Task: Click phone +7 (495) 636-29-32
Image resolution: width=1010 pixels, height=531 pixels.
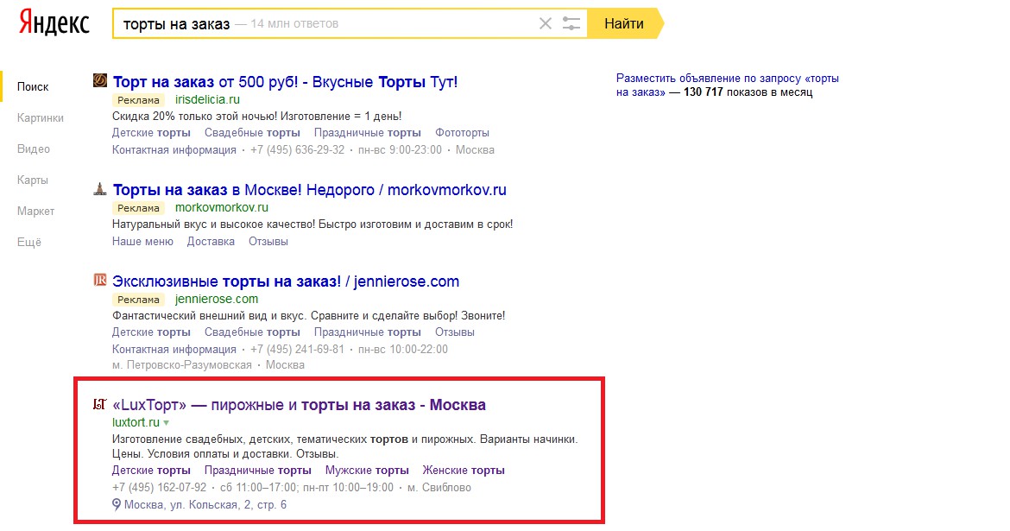Action: pyautogui.click(x=298, y=149)
